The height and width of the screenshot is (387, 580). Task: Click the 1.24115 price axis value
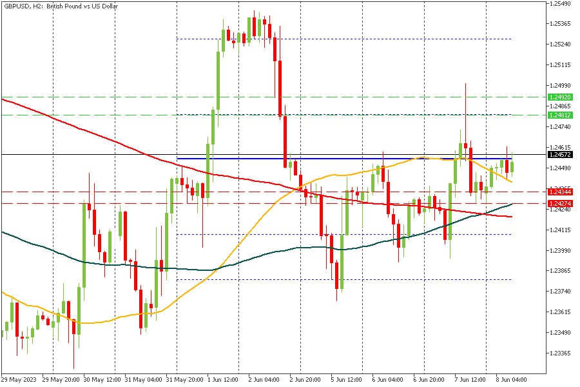[x=560, y=230]
